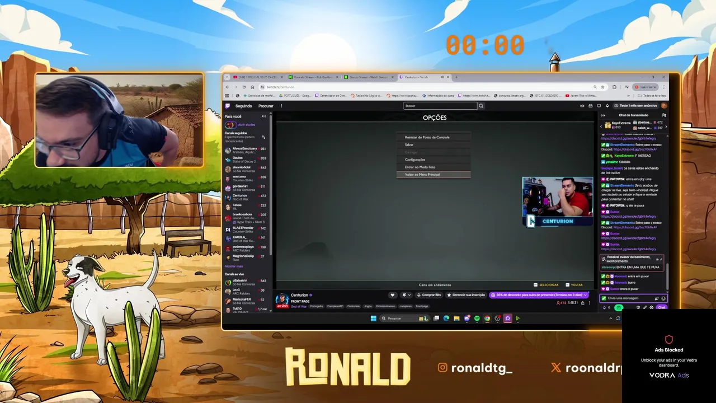This screenshot has width=716, height=403.
Task: Click Abrir stories link
Action: point(247,125)
